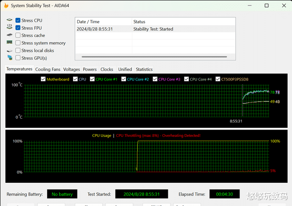Image resolution: width=292 pixels, height=206 pixels.
Task: Click the Elapsed Time 00:04:30 value
Action: pyautogui.click(x=224, y=194)
